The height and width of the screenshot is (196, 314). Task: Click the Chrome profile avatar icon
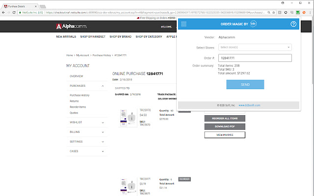pos(283,3)
